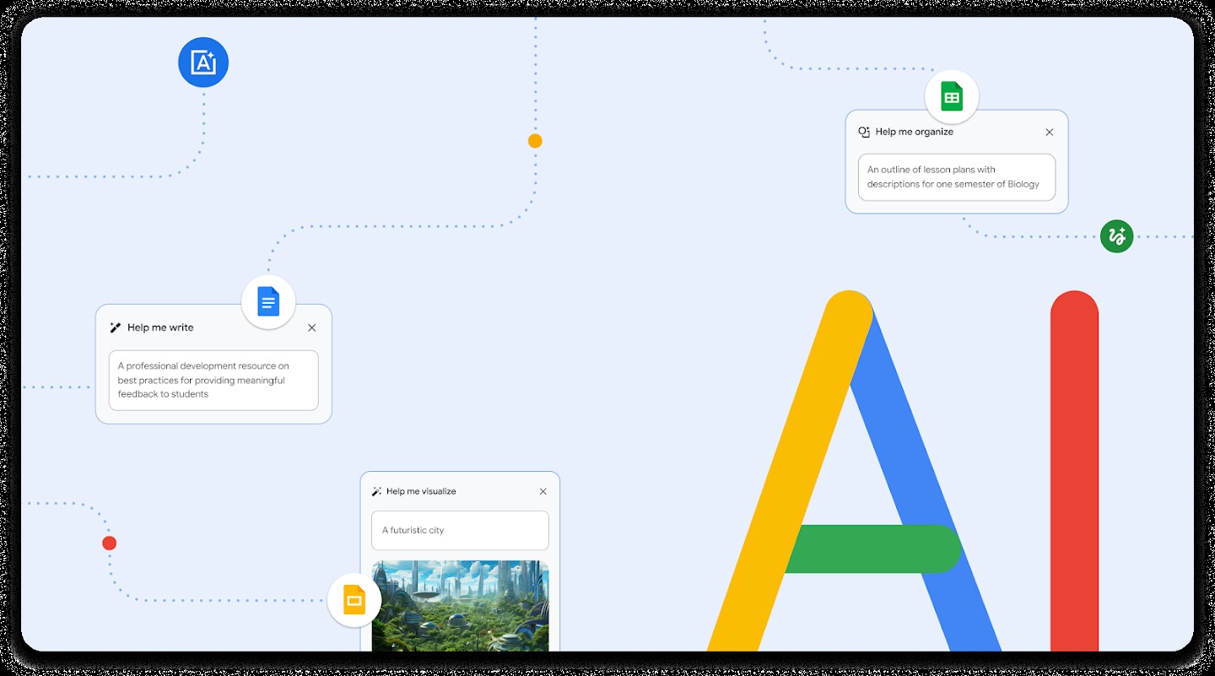Image resolution: width=1215 pixels, height=676 pixels.
Task: Click the blue translate AI icon
Action: [203, 62]
